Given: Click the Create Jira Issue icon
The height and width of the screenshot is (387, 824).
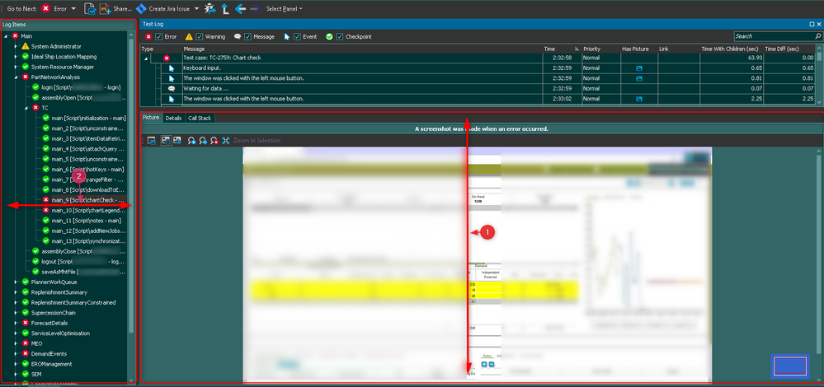Looking at the screenshot, I should coord(141,8).
